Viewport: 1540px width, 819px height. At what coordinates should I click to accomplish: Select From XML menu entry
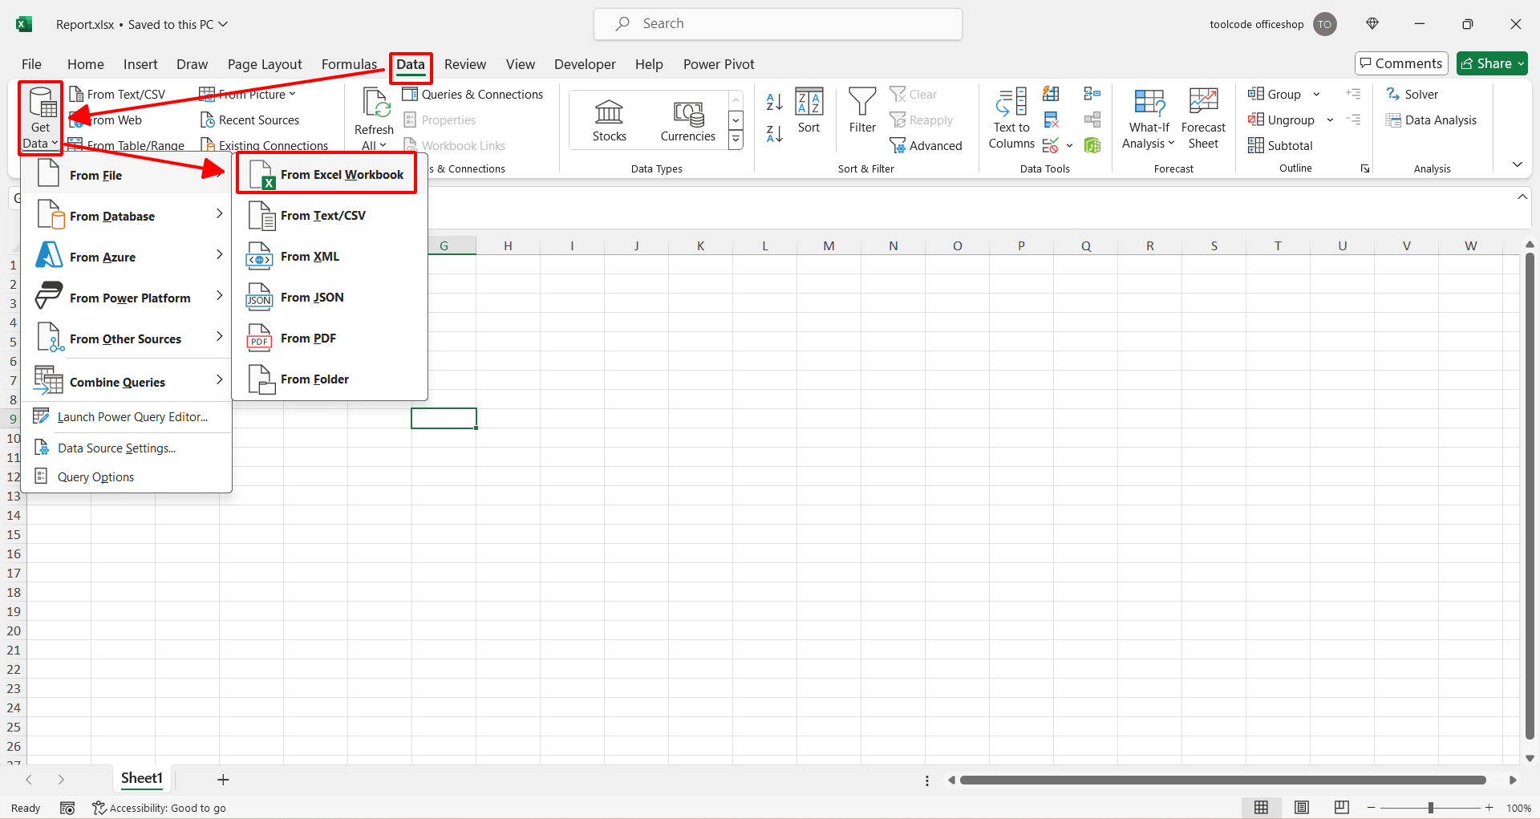tap(330, 257)
